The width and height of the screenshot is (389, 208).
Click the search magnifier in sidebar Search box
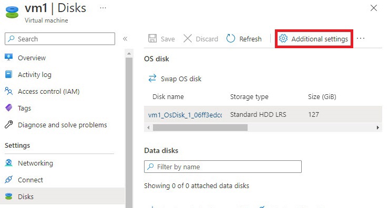coord(11,39)
